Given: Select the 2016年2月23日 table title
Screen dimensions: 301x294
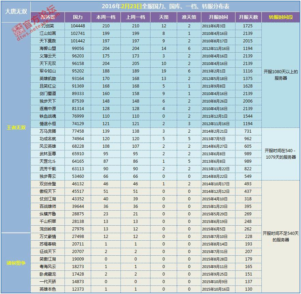Looking at the screenshot, I should [x=166, y=6].
